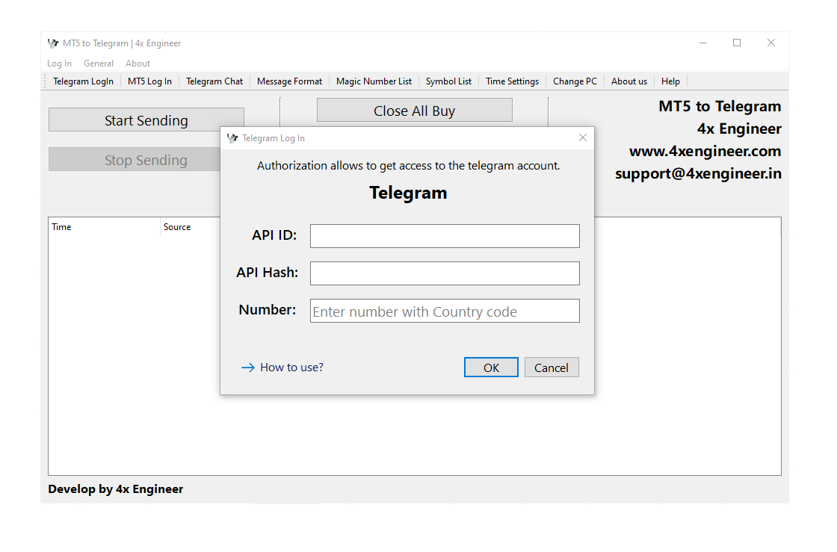The width and height of the screenshot is (837, 552).
Task: Click 'MT5 to Telegram' heading on right
Action: tap(720, 106)
